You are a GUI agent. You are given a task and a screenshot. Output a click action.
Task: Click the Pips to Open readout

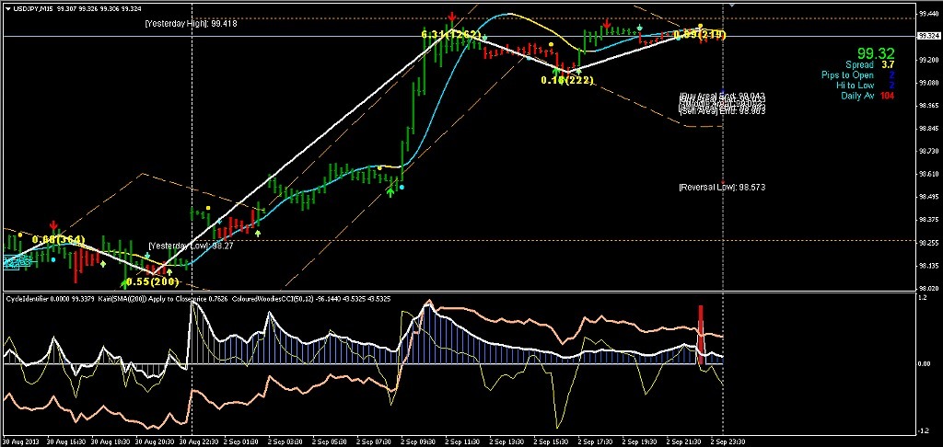click(x=858, y=75)
